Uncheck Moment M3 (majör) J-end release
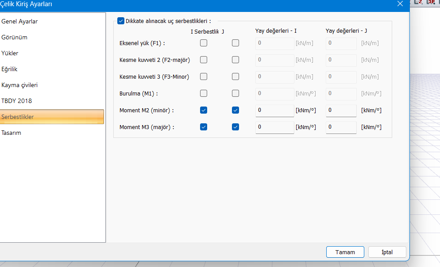 coord(235,127)
